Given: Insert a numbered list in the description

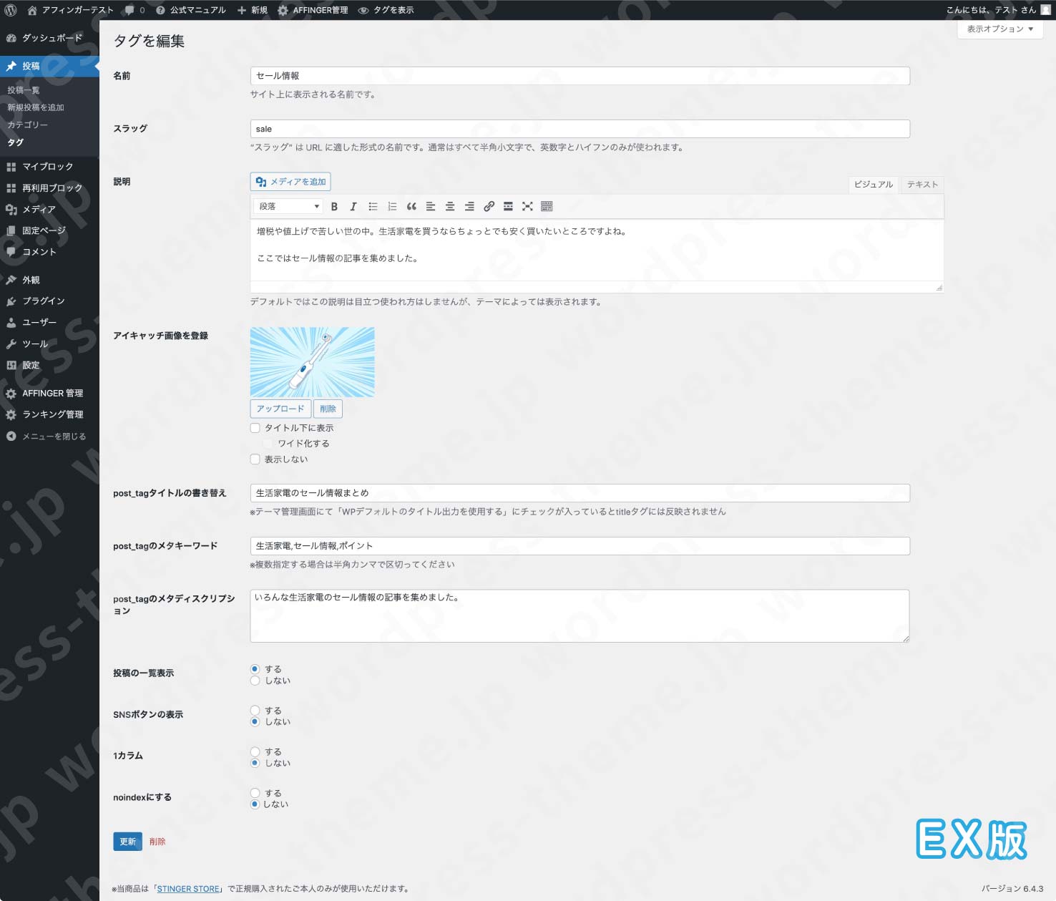Looking at the screenshot, I should click(x=391, y=206).
